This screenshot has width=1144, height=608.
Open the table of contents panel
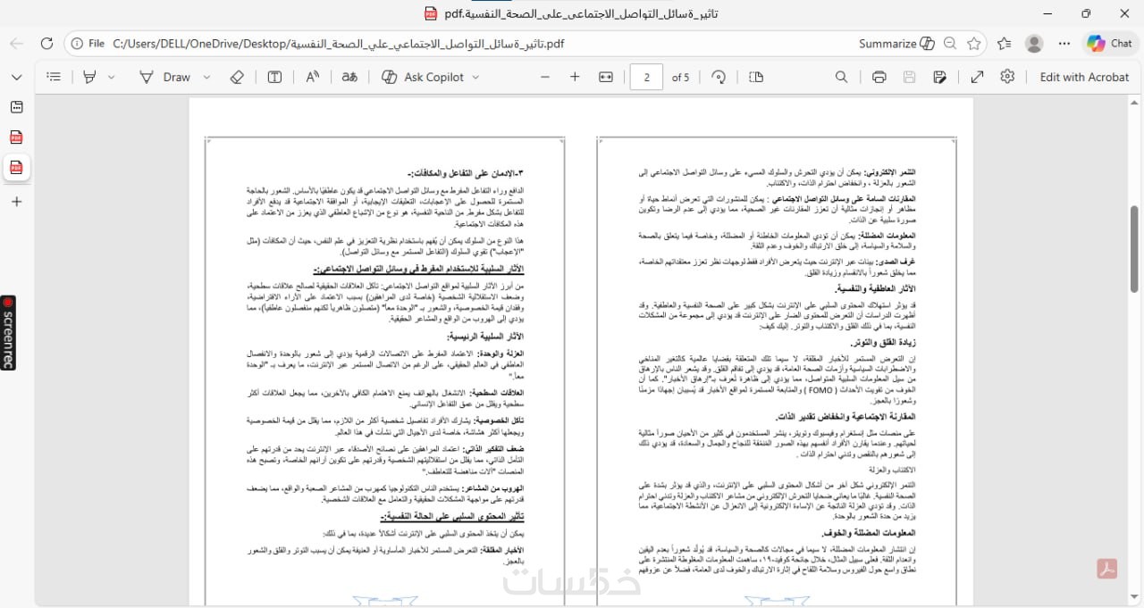[x=54, y=77]
